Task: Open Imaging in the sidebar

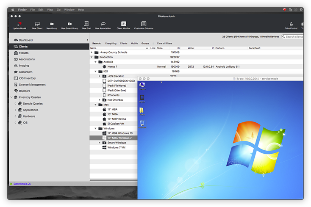Action: pyautogui.click(x=49, y=66)
